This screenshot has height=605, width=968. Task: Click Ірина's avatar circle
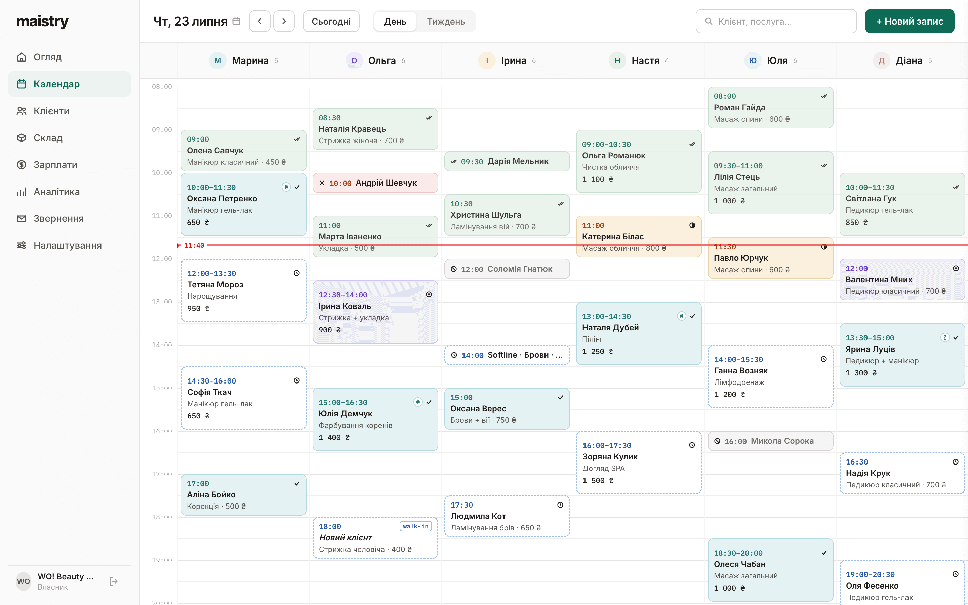tap(487, 61)
